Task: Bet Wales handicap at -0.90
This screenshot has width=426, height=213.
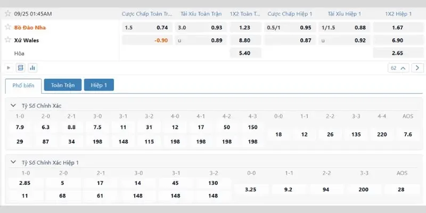Action: click(148, 40)
